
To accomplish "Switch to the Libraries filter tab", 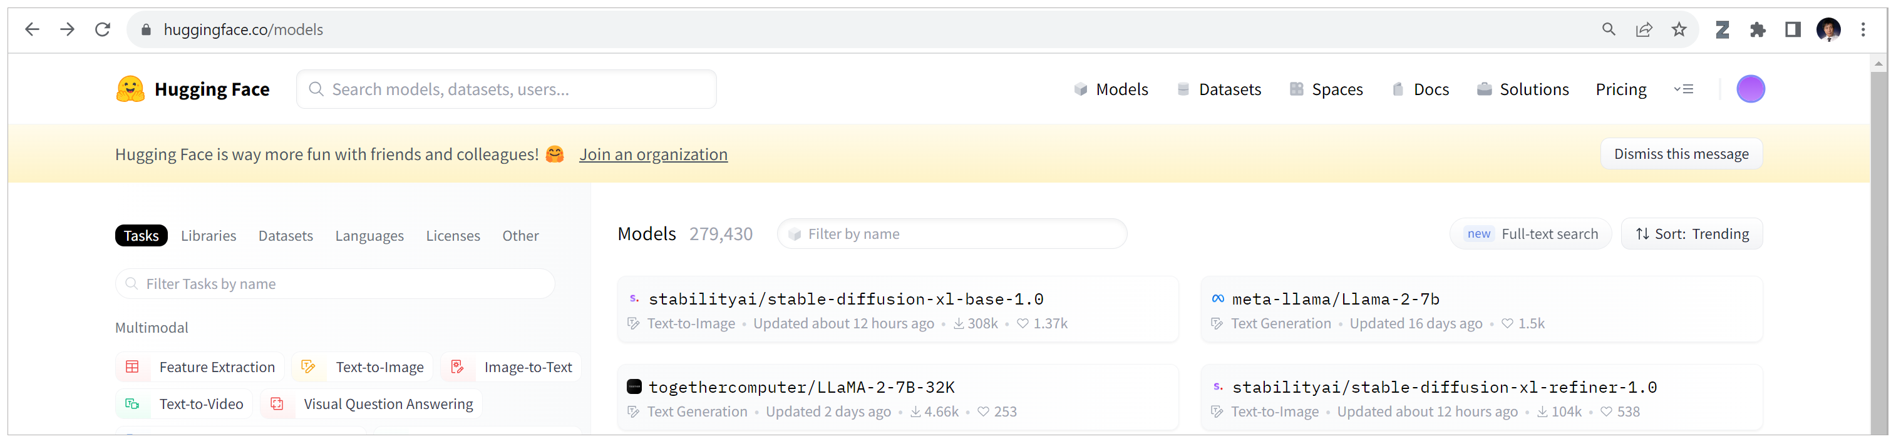I will coord(209,235).
